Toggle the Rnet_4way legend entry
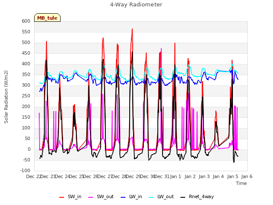Screen dimensions: 273x205 [x=197, y=196]
